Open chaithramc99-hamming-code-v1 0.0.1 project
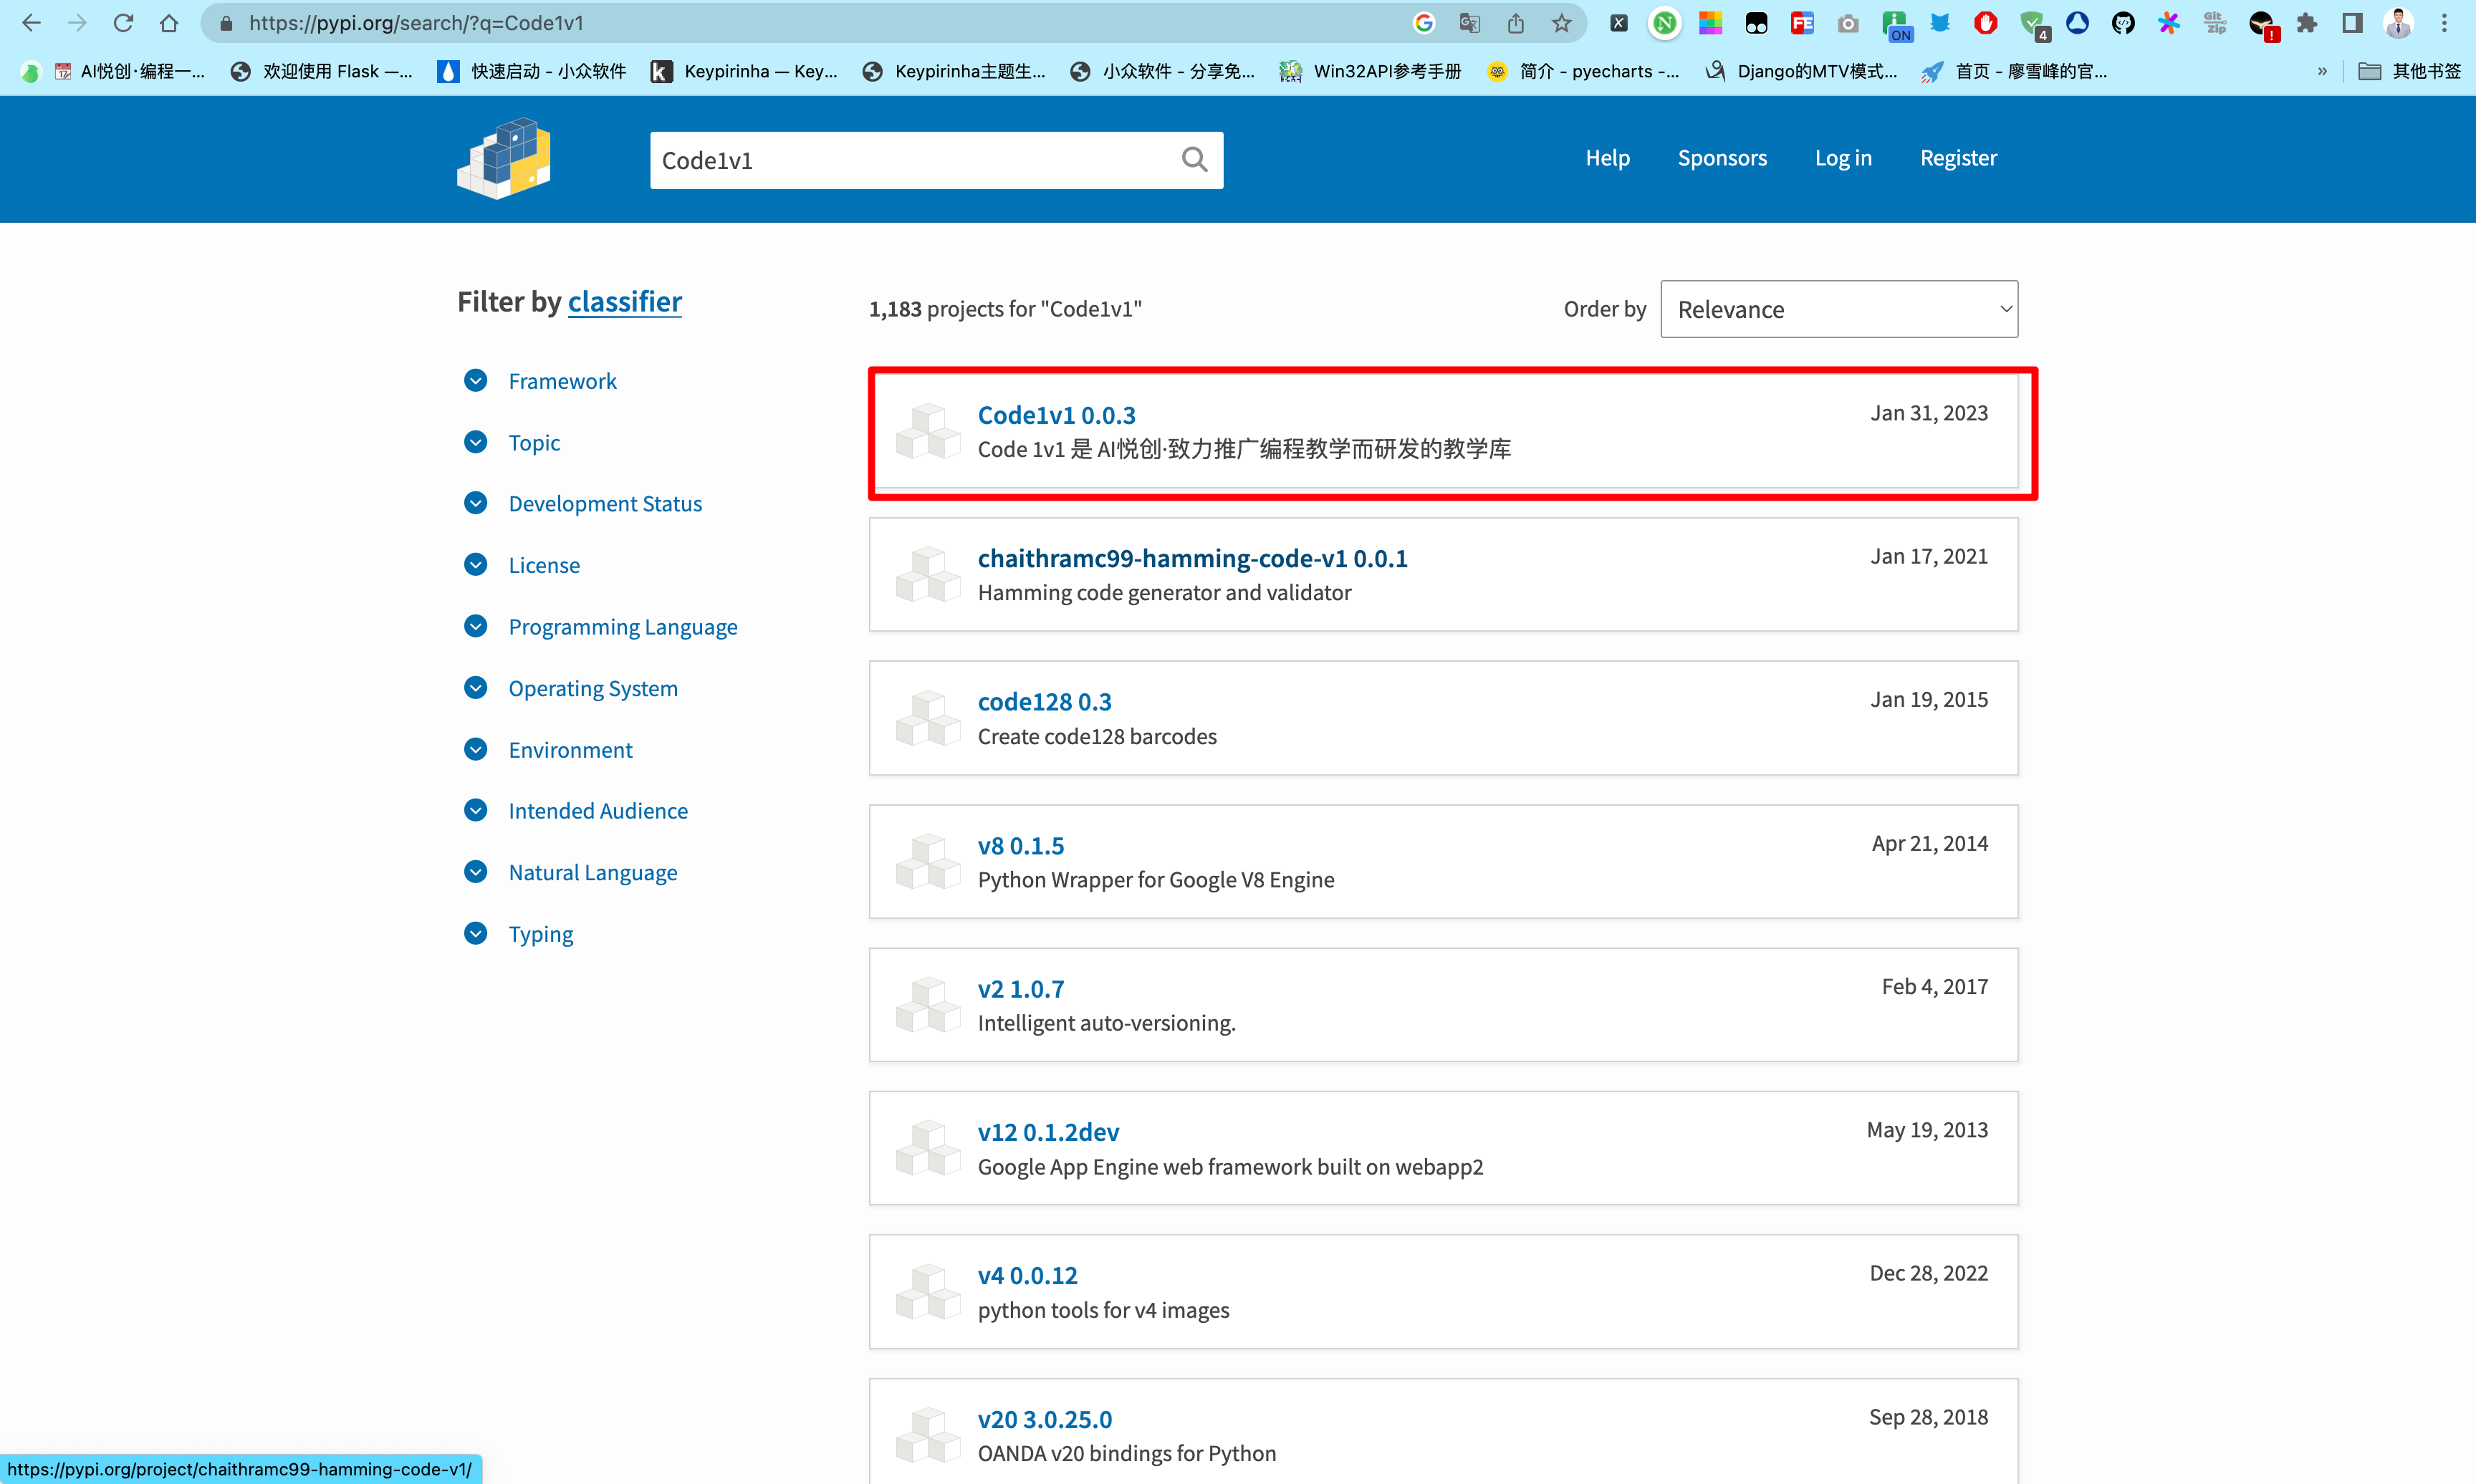2476x1484 pixels. click(1192, 557)
